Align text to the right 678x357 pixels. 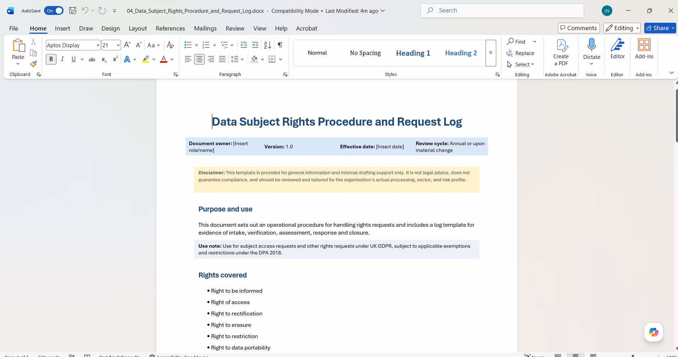(x=211, y=59)
